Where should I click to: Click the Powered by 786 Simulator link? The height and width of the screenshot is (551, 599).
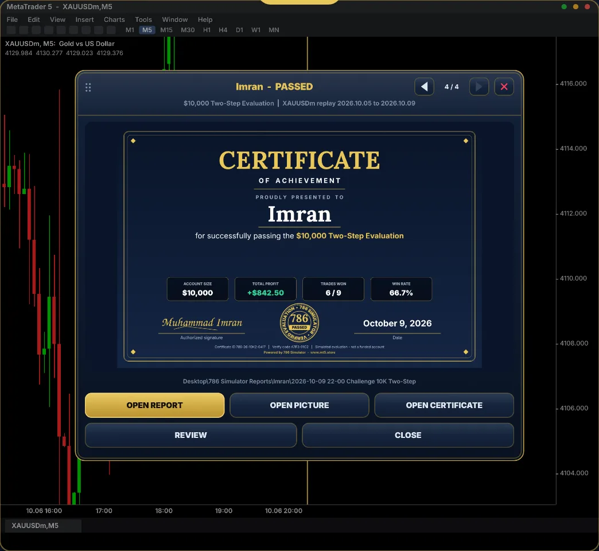[299, 352]
